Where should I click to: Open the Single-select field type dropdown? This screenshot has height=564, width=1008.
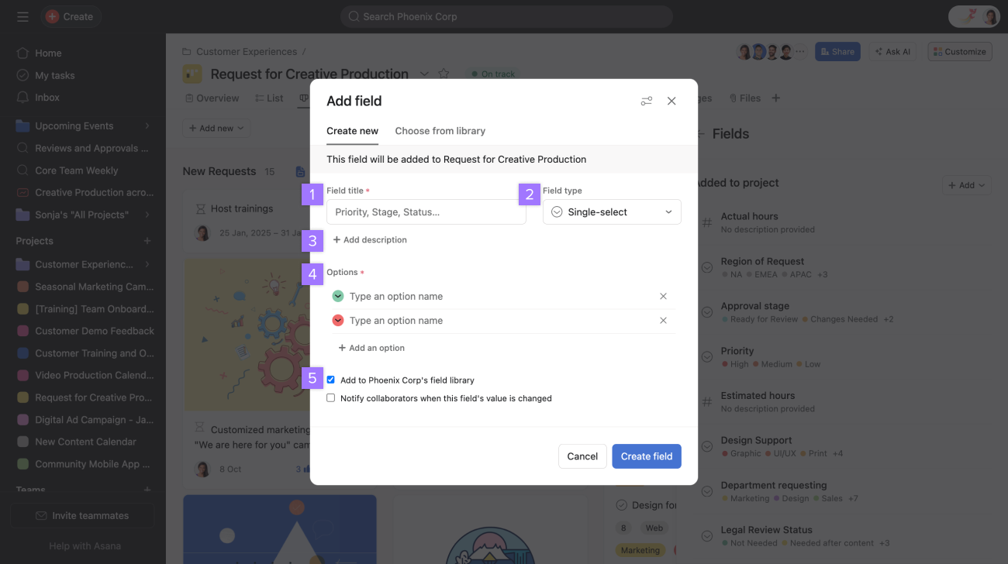pos(611,211)
